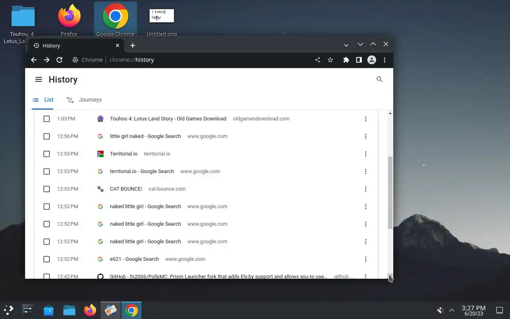Bookmark this tab with the star icon
The height and width of the screenshot is (319, 510).
point(330,60)
